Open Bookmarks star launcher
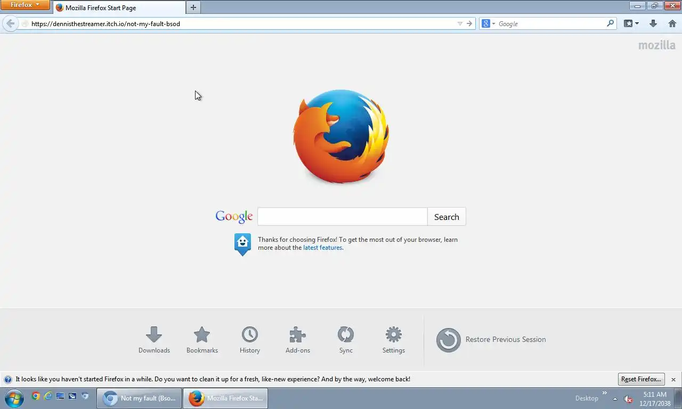Viewport: 682px width, 409px height. (202, 340)
